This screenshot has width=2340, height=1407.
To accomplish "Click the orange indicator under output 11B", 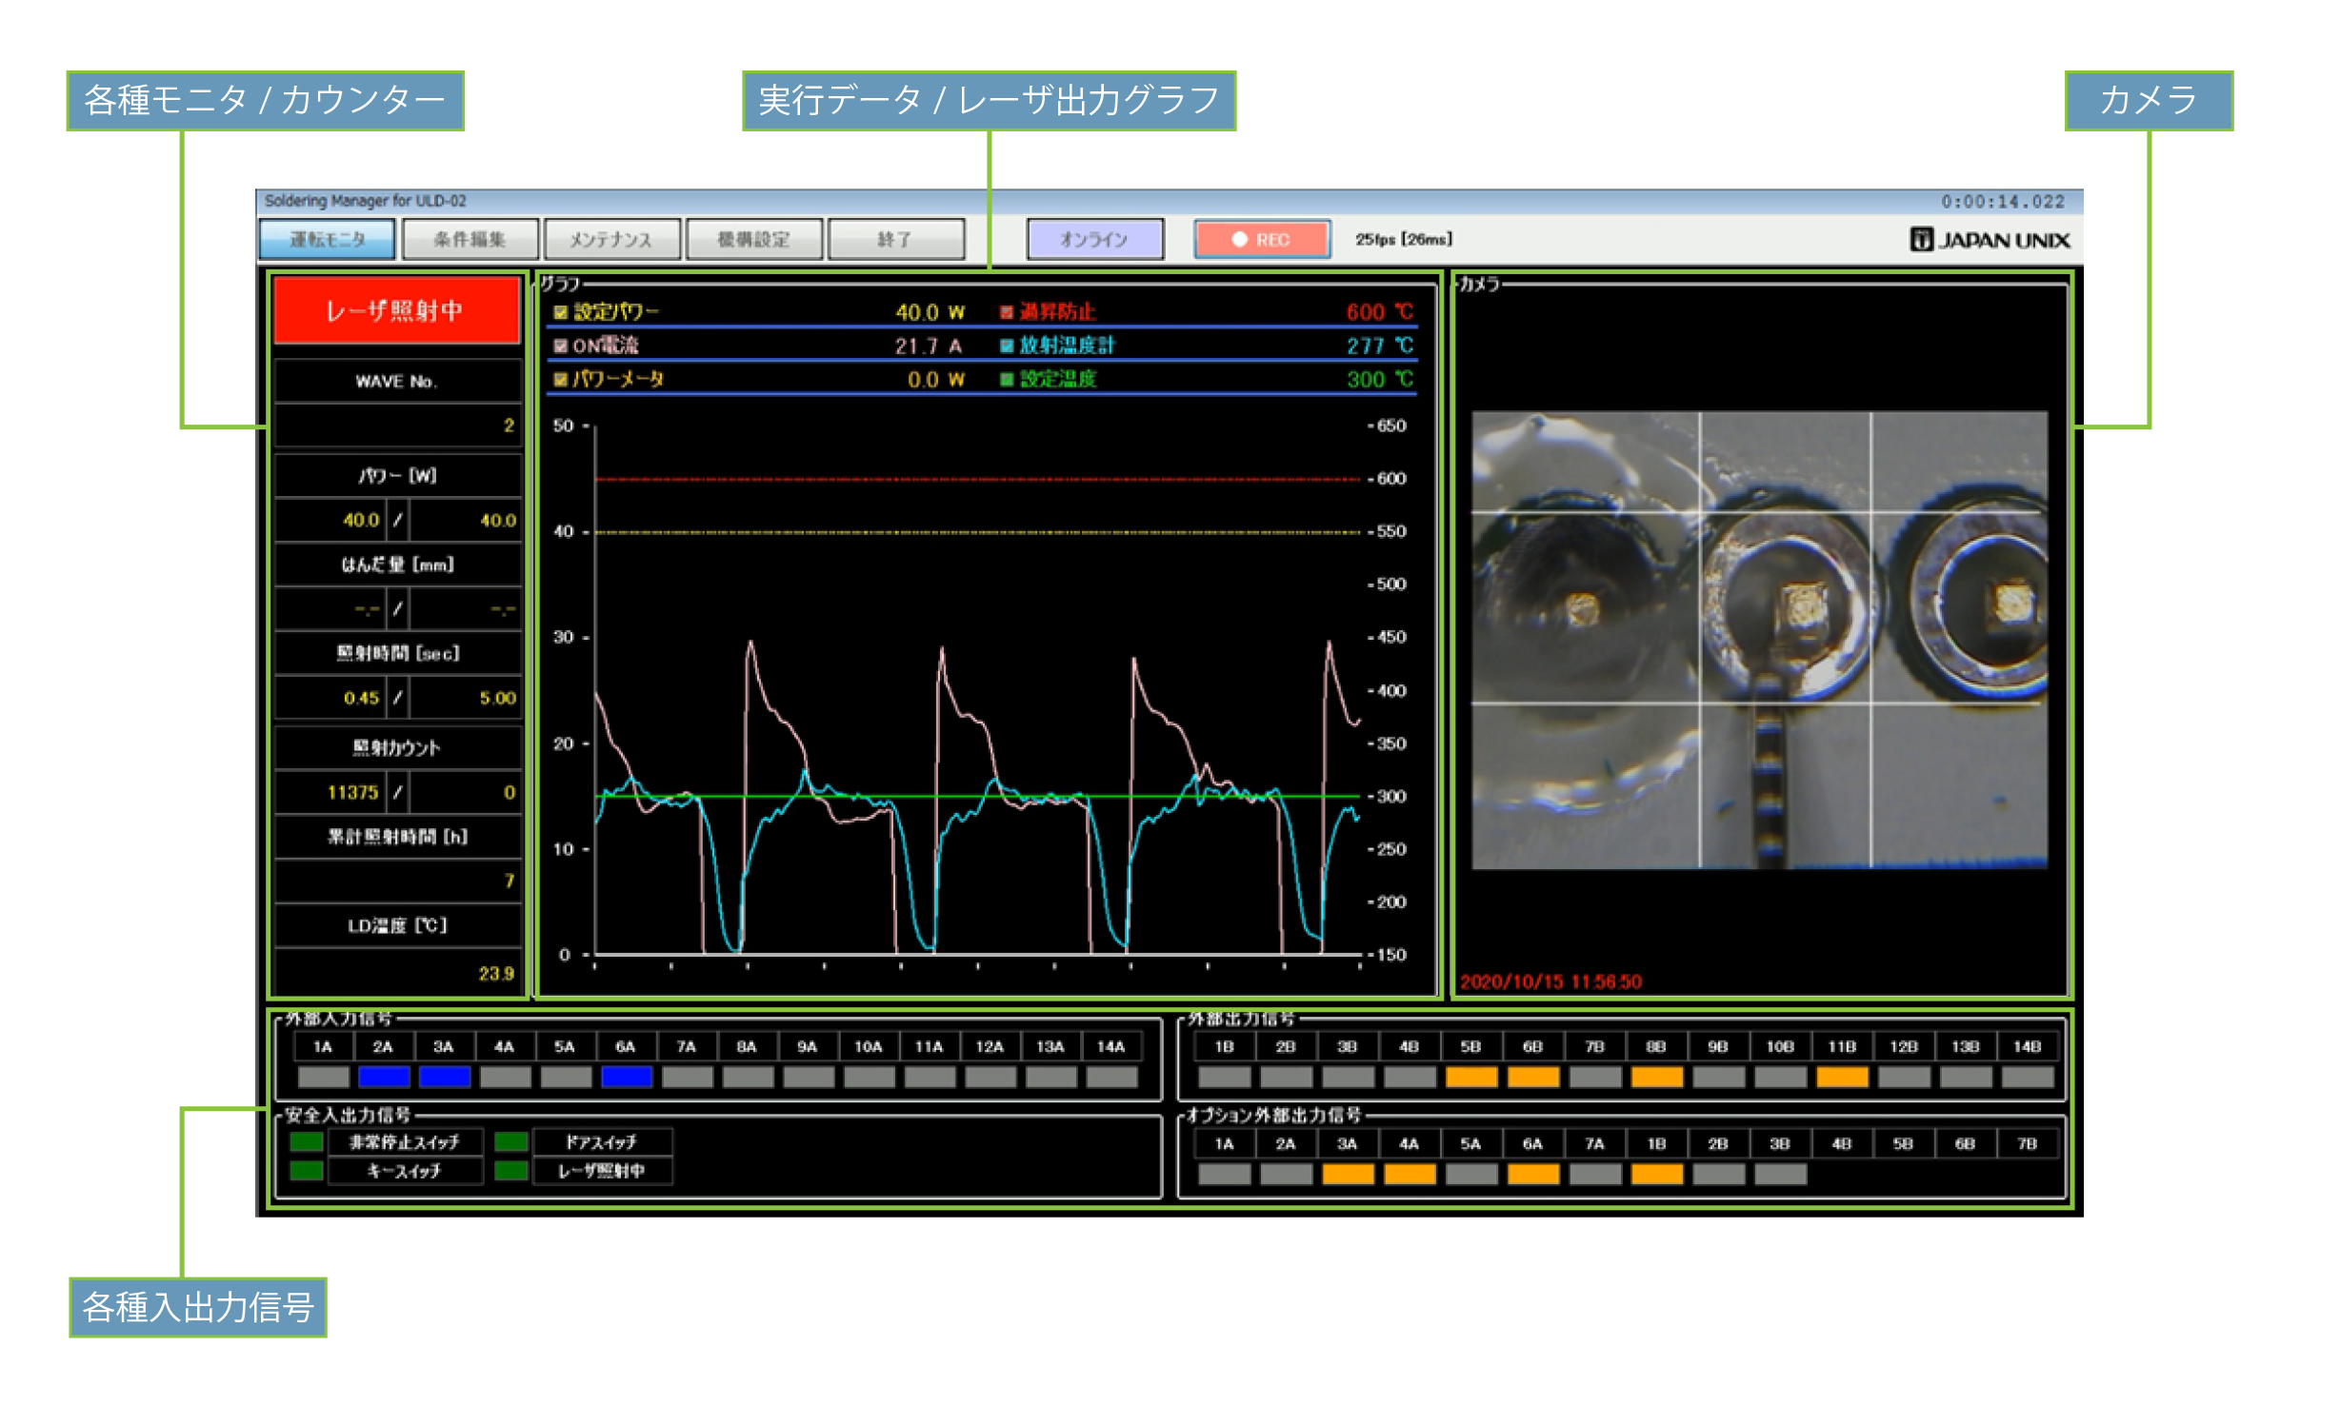I will pyautogui.click(x=1842, y=1077).
